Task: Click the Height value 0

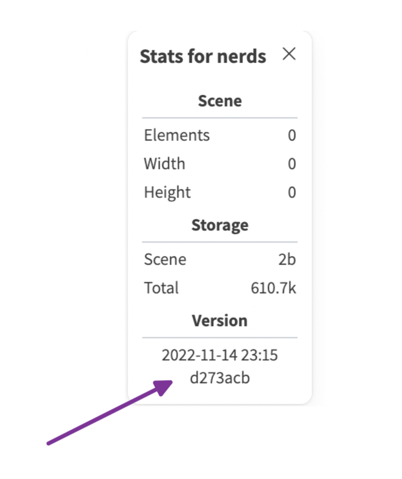Action: tap(291, 192)
